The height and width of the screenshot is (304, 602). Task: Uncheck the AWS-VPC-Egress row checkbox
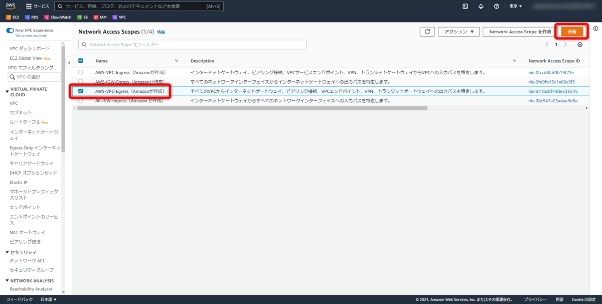(x=81, y=91)
